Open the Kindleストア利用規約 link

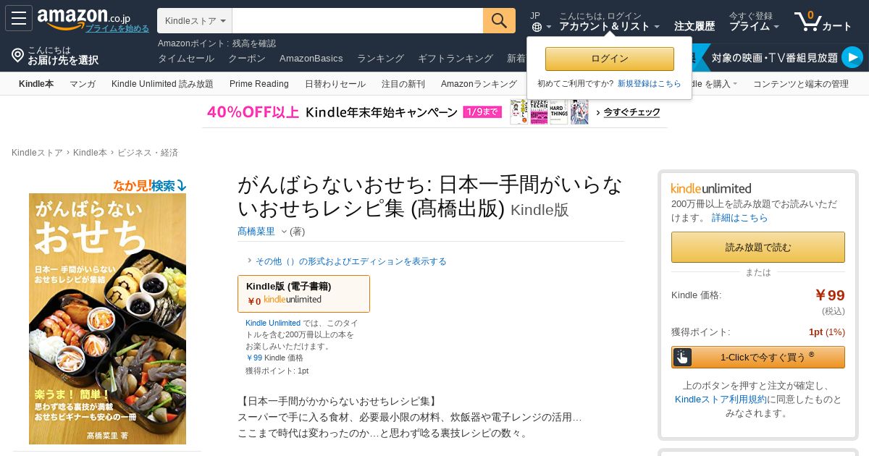pos(721,399)
